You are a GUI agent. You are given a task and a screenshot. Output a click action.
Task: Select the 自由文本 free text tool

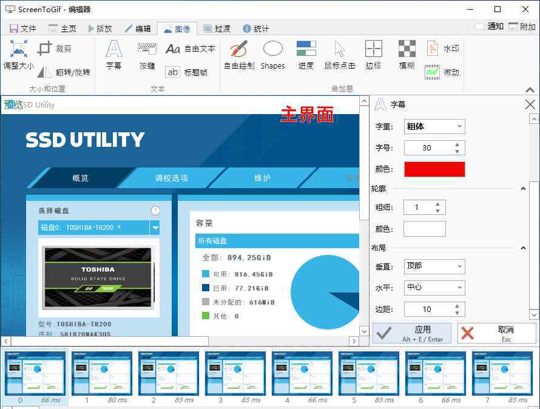pyautogui.click(x=190, y=49)
